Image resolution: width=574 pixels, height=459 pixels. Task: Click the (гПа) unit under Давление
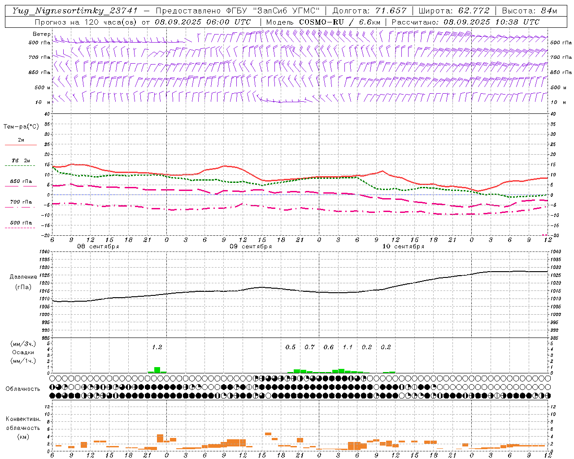pos(23,287)
